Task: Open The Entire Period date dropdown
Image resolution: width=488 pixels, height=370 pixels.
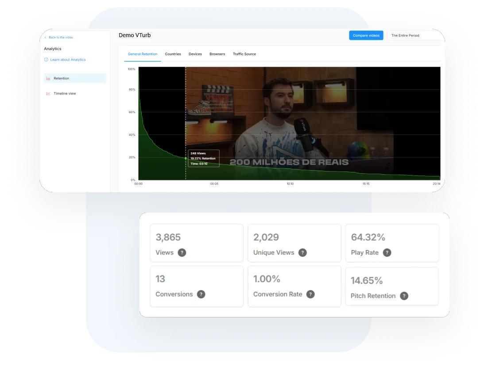Action: [414, 36]
